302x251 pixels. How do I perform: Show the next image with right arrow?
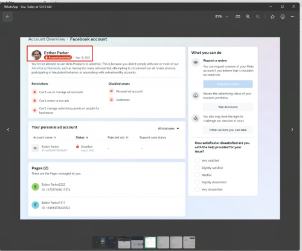pyautogui.click(x=292, y=129)
